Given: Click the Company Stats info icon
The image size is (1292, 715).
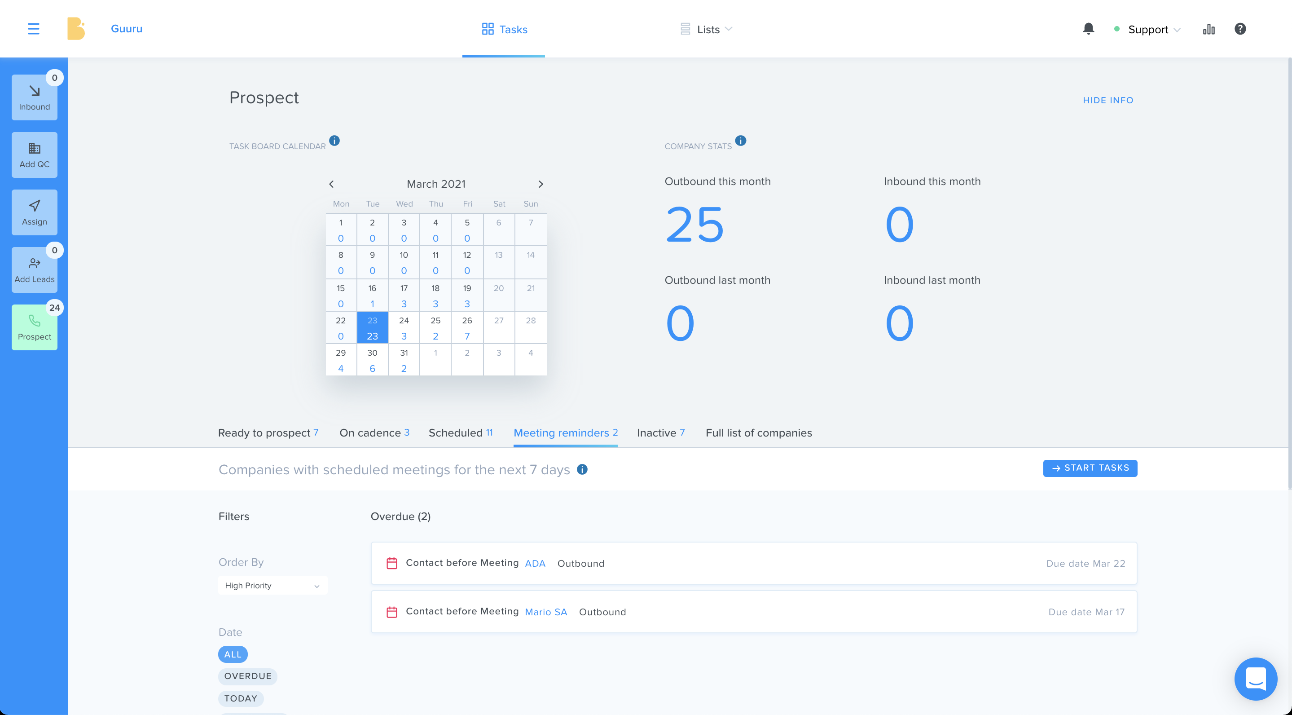Looking at the screenshot, I should 740,141.
